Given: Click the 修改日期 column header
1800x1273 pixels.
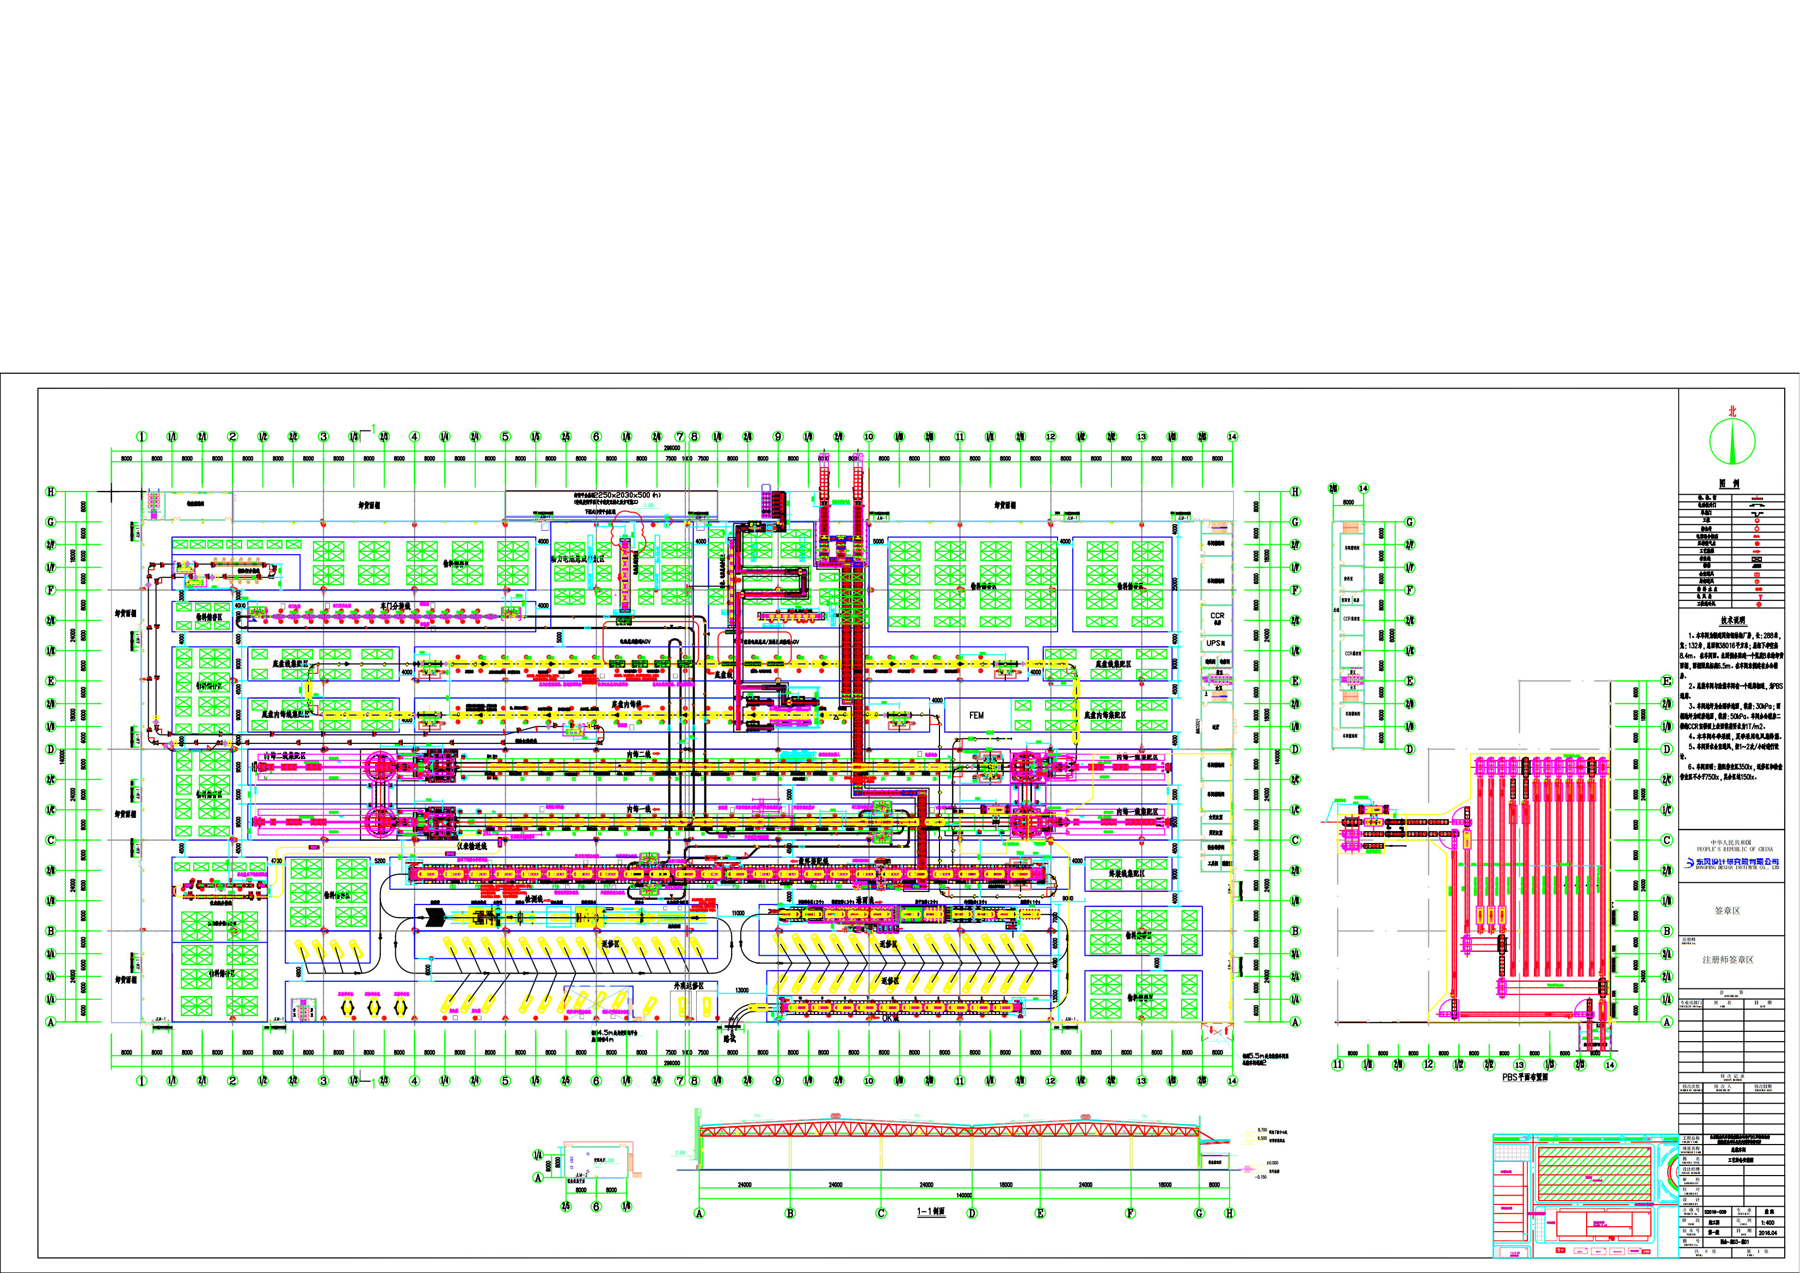Looking at the screenshot, I should [x=1762, y=1086].
